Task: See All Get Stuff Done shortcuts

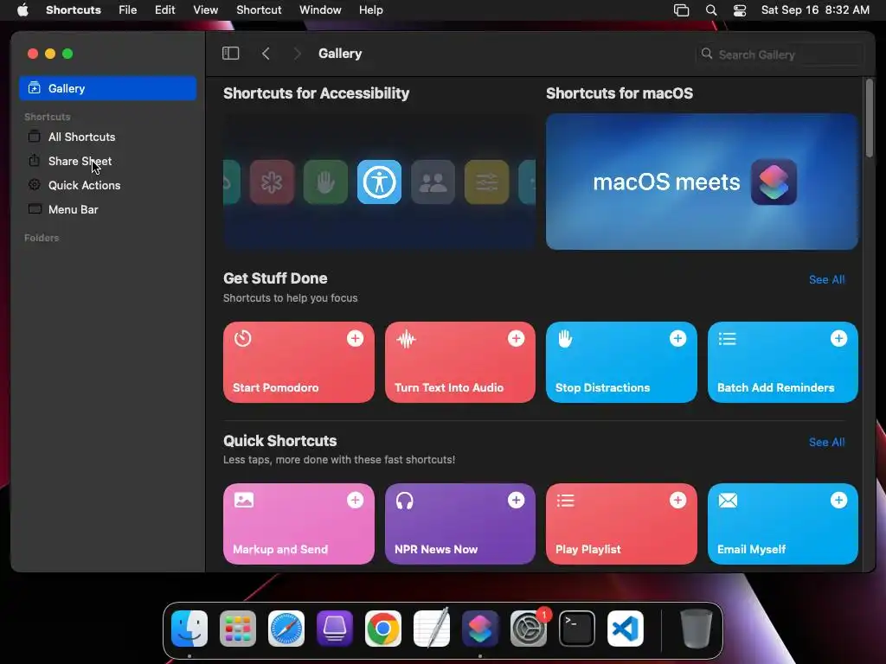Action: pyautogui.click(x=826, y=279)
